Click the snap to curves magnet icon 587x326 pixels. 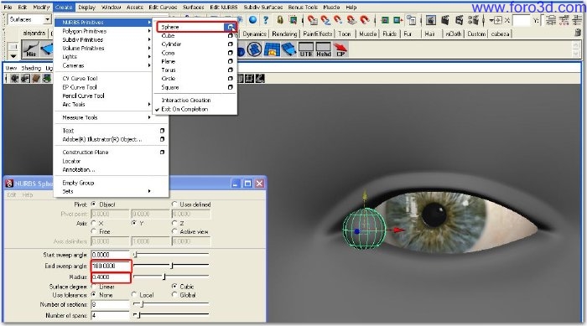[325, 20]
